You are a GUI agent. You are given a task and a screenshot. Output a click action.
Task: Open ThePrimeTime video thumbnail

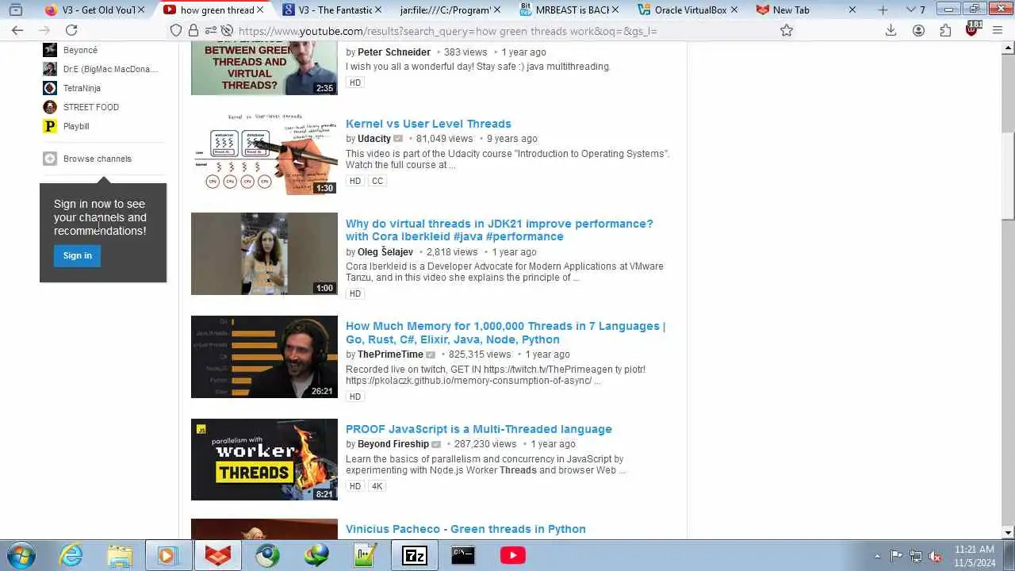point(264,357)
